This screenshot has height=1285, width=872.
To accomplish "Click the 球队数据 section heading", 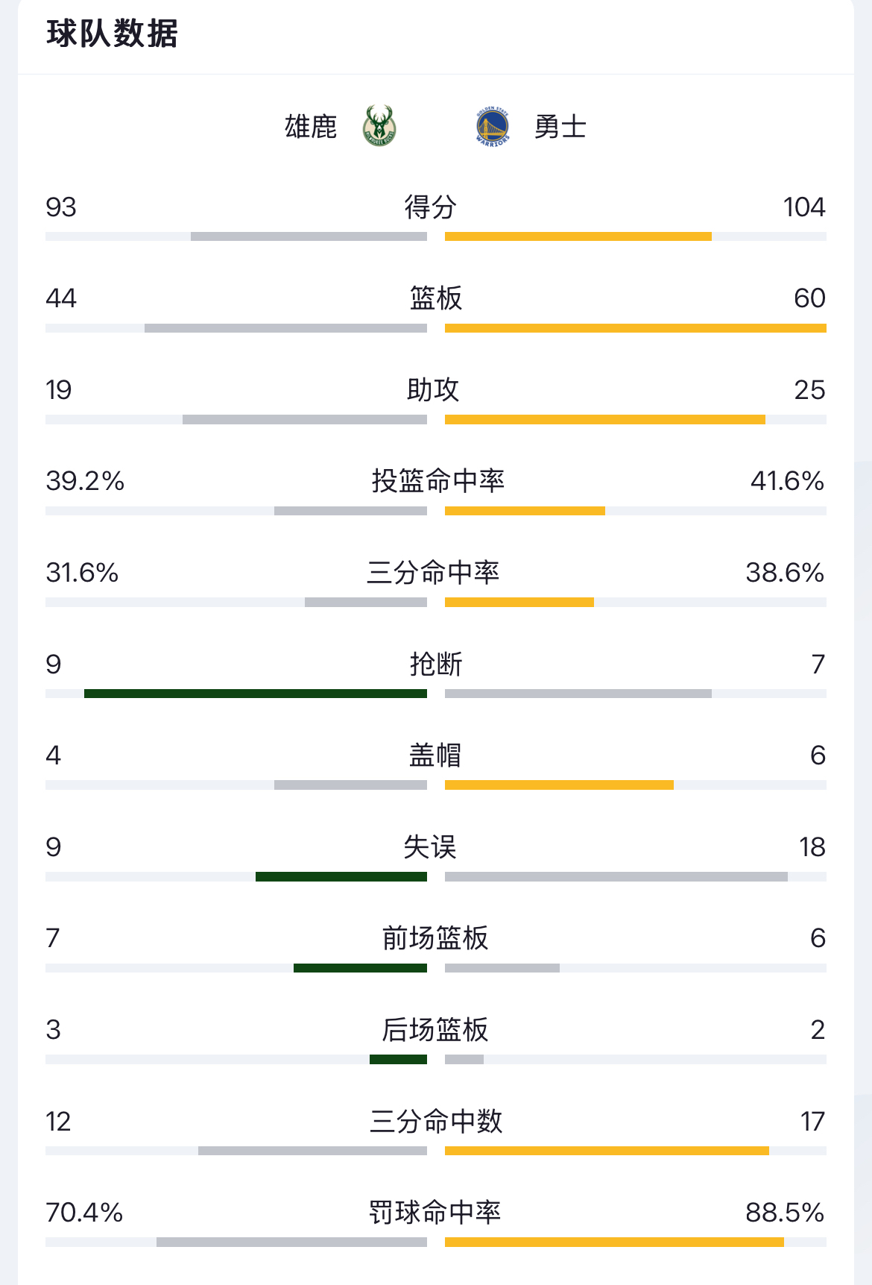I will click(x=112, y=34).
